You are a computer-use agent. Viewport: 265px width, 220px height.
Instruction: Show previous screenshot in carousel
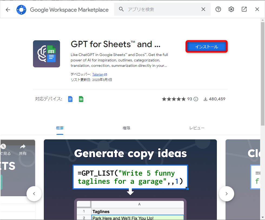point(34,194)
